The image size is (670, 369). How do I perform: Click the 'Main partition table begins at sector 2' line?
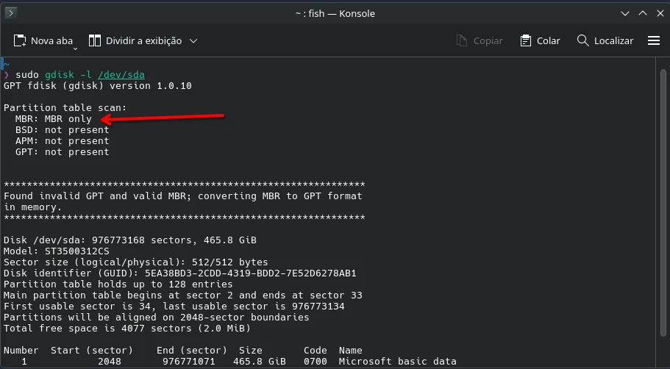[x=183, y=295]
